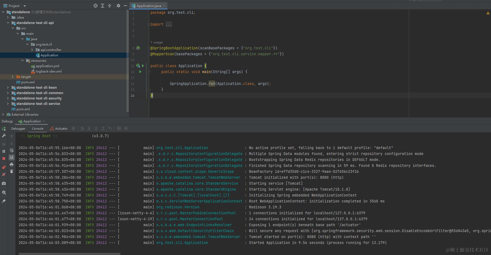Toggle mute breakpoints

tap(4, 175)
